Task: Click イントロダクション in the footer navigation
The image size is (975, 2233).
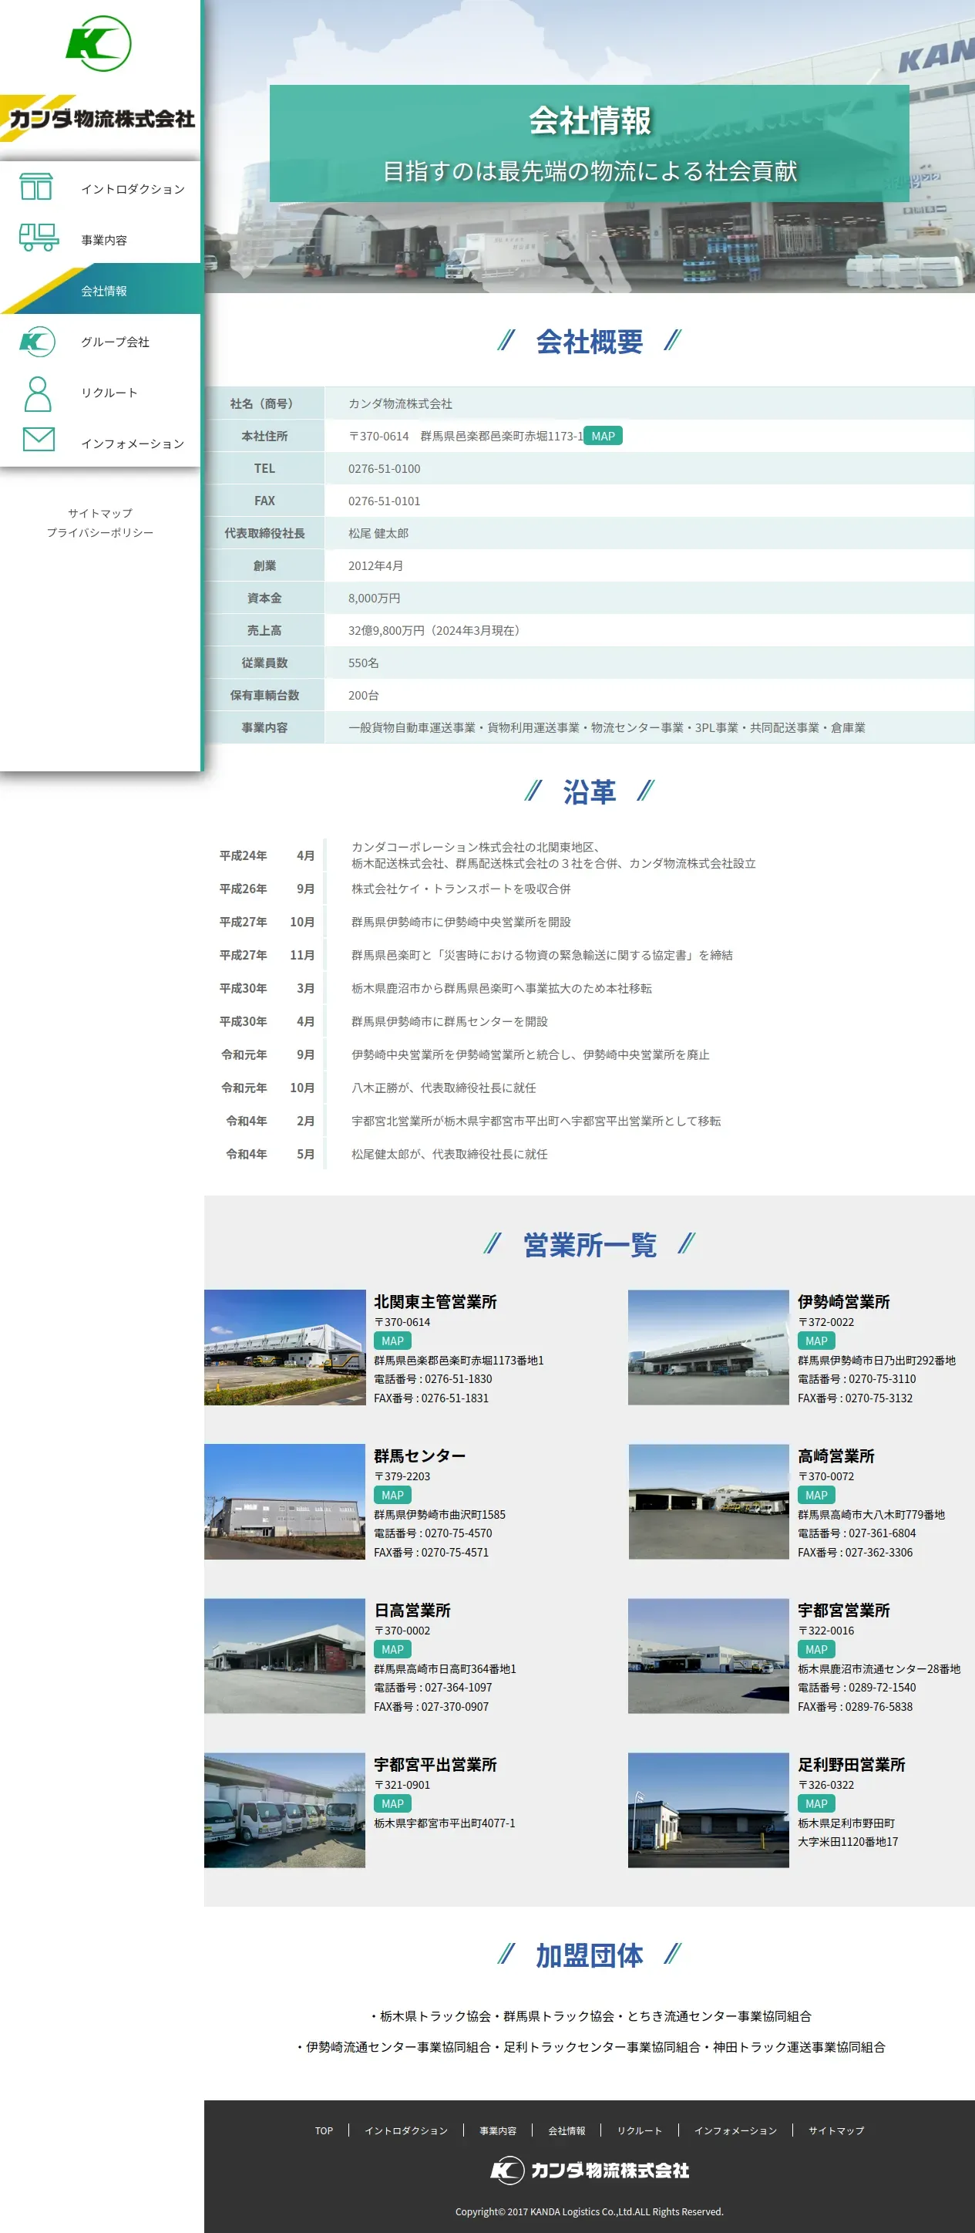Action: pos(406,2130)
